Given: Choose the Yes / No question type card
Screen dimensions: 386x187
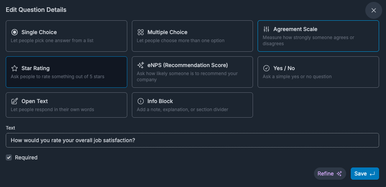Looking at the screenshot, I should (x=318, y=72).
